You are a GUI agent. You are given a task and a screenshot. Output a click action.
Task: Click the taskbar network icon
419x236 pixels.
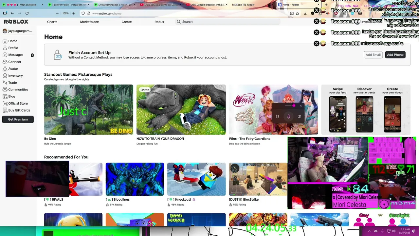coord(389,231)
